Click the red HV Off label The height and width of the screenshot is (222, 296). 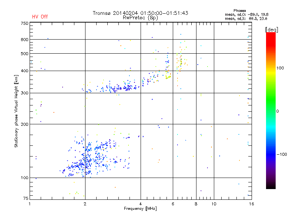click(40, 17)
